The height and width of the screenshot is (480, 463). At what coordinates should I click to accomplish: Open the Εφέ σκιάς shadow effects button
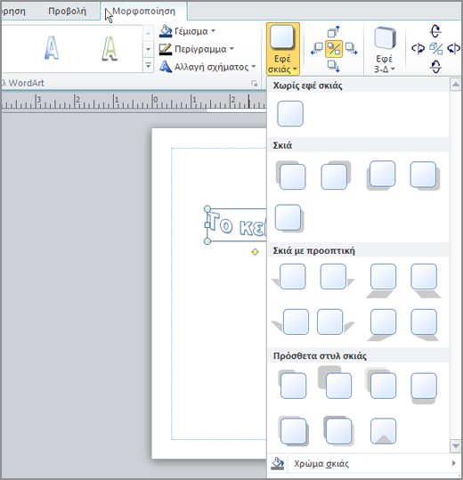283,49
